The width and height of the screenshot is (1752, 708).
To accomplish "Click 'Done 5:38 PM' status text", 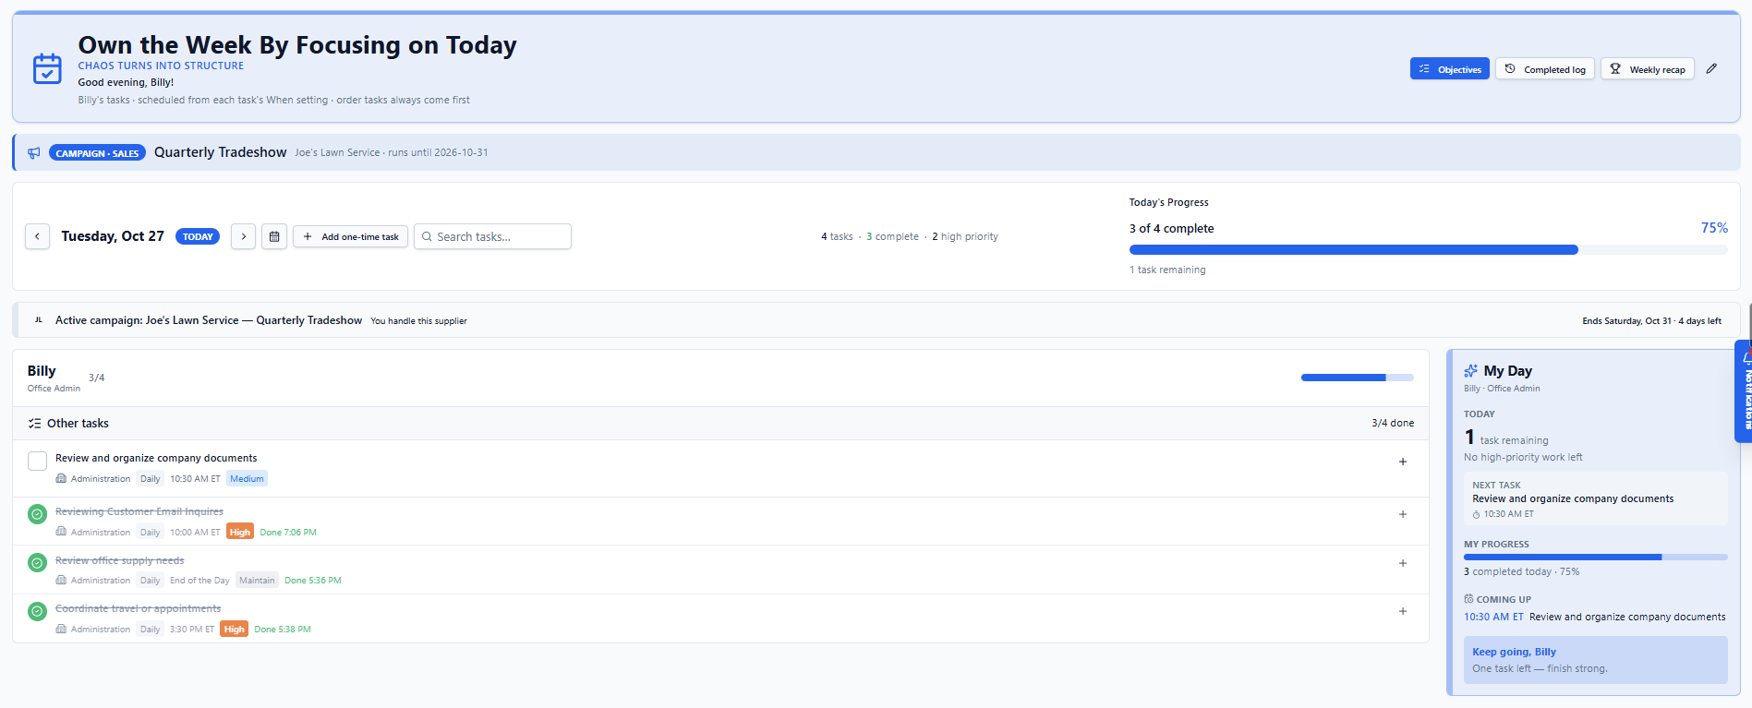I will [x=283, y=629].
